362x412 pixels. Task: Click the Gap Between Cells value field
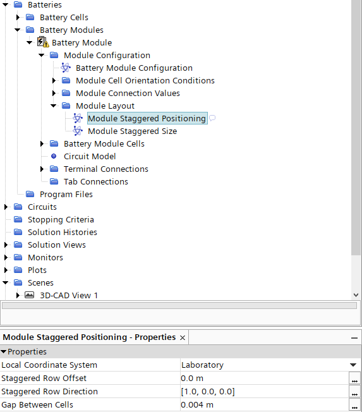click(264, 404)
